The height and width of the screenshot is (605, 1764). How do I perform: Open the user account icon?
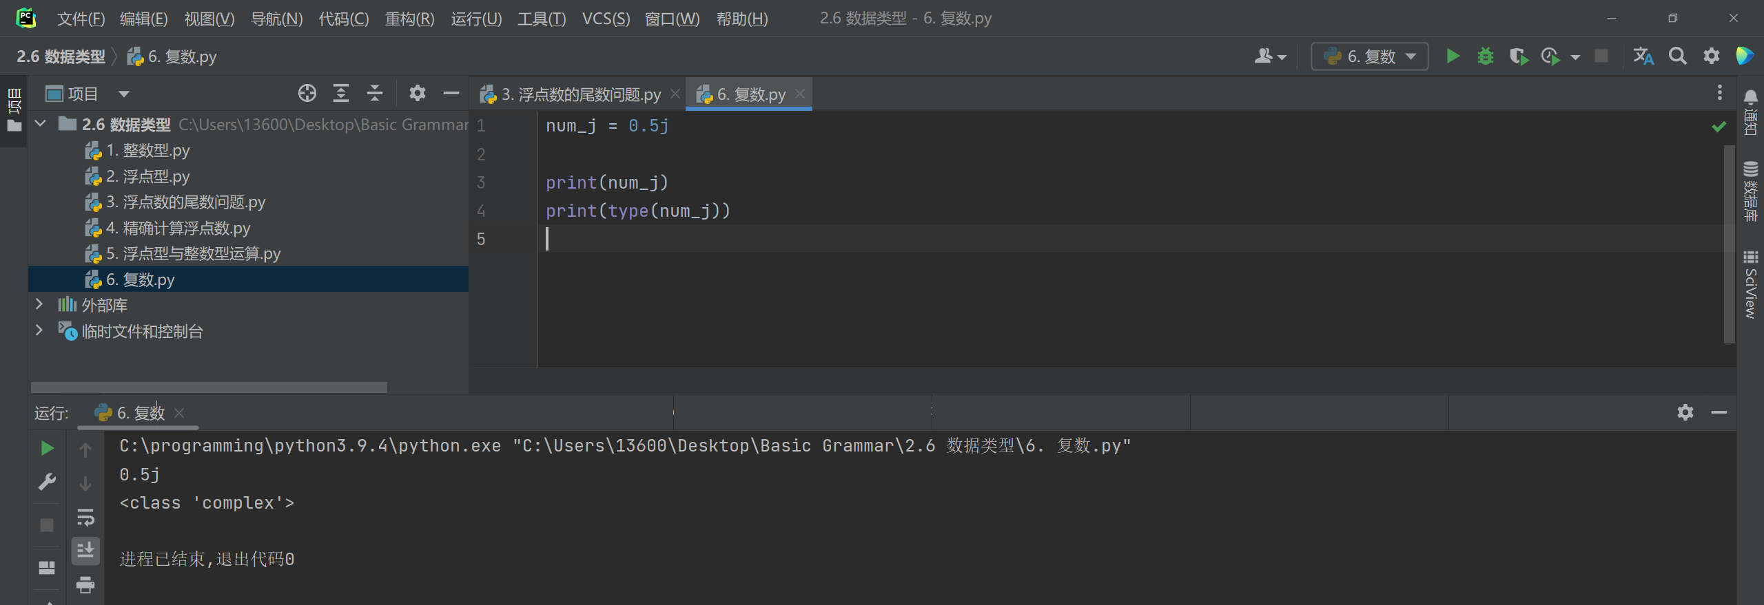(x=1264, y=56)
